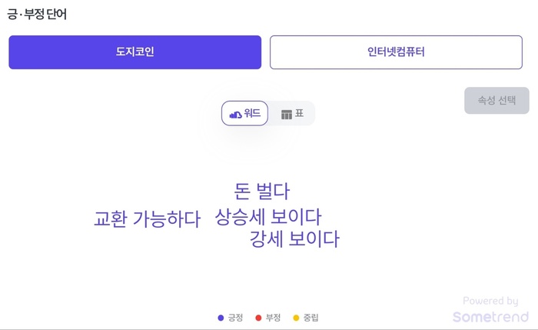Click the 긍·부정 단어 heading

[x=37, y=14]
